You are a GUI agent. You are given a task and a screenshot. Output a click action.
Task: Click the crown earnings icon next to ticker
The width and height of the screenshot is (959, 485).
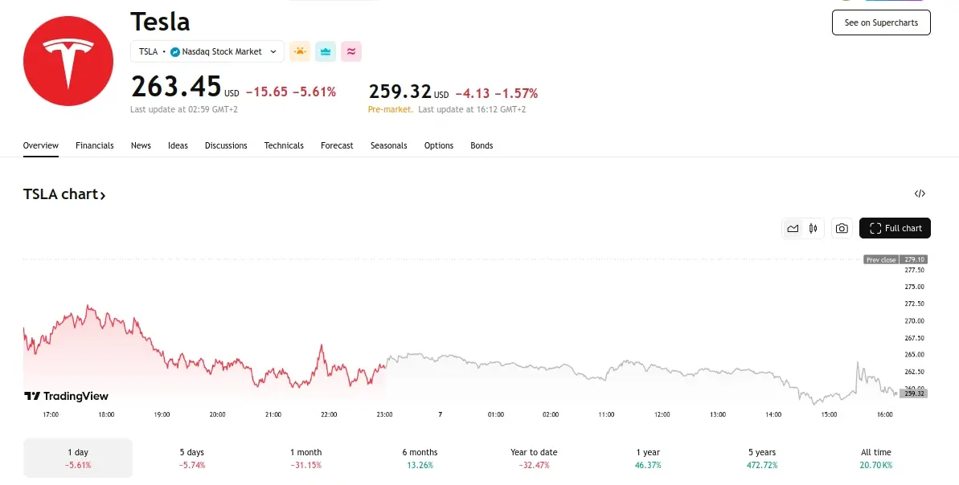325,51
